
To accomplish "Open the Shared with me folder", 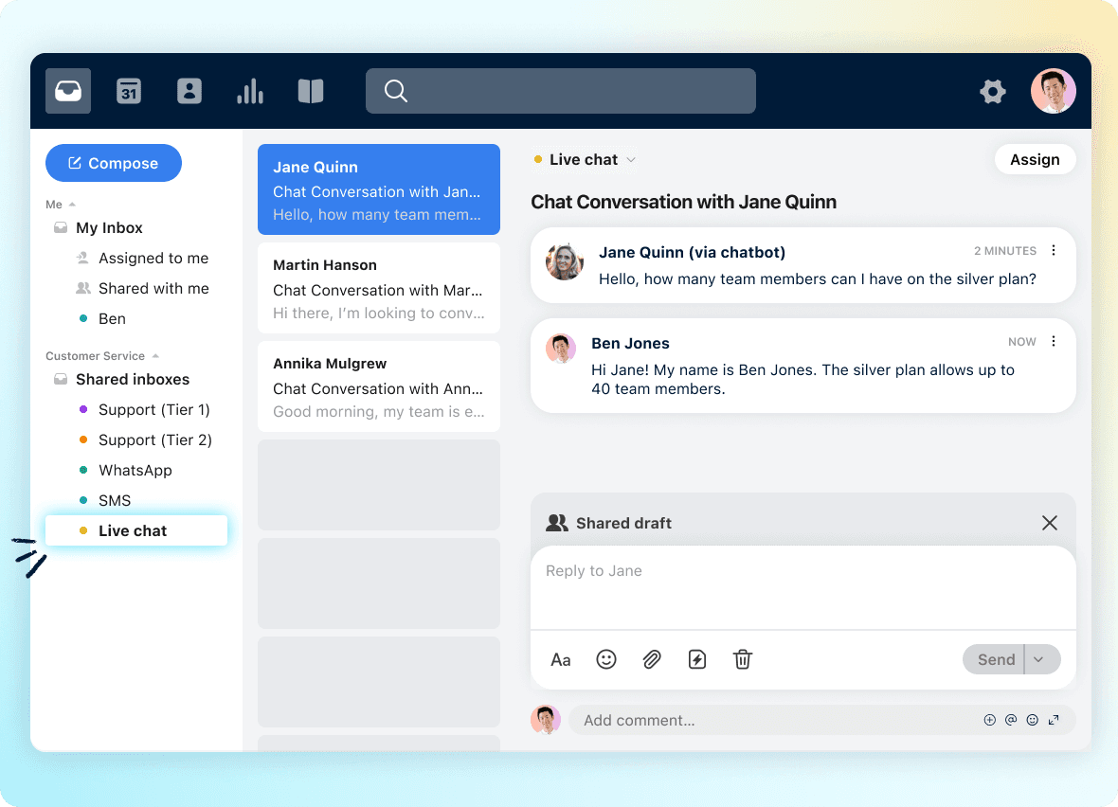I will coord(153,289).
